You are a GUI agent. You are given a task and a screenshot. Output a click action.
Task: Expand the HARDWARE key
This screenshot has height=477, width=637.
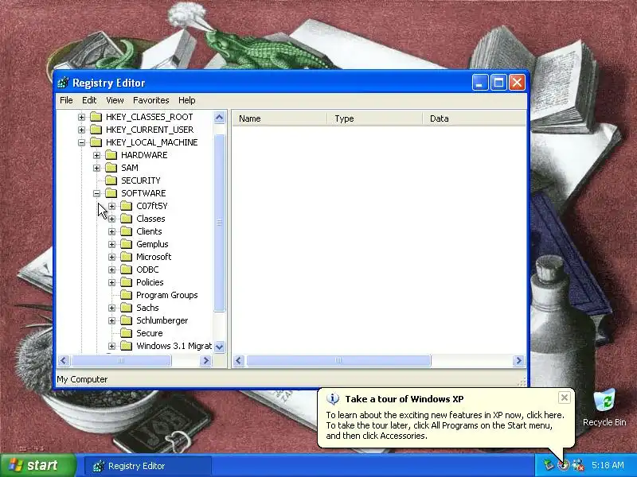96,155
